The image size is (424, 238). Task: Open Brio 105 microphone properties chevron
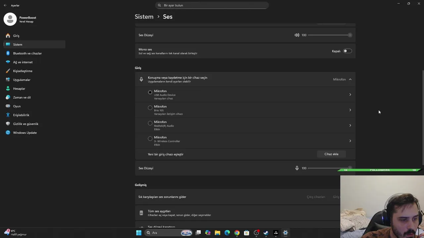(350, 110)
